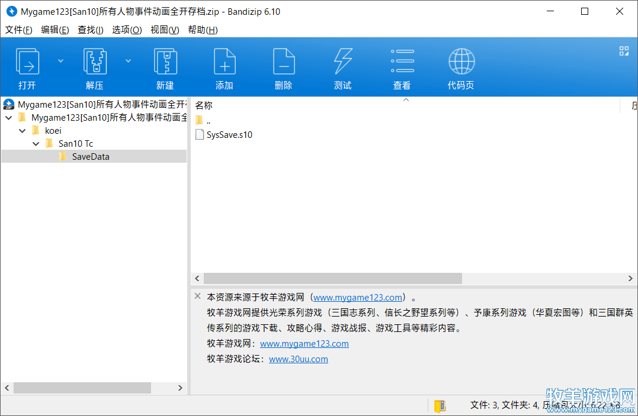Open the 文件(F) menu

click(19, 30)
